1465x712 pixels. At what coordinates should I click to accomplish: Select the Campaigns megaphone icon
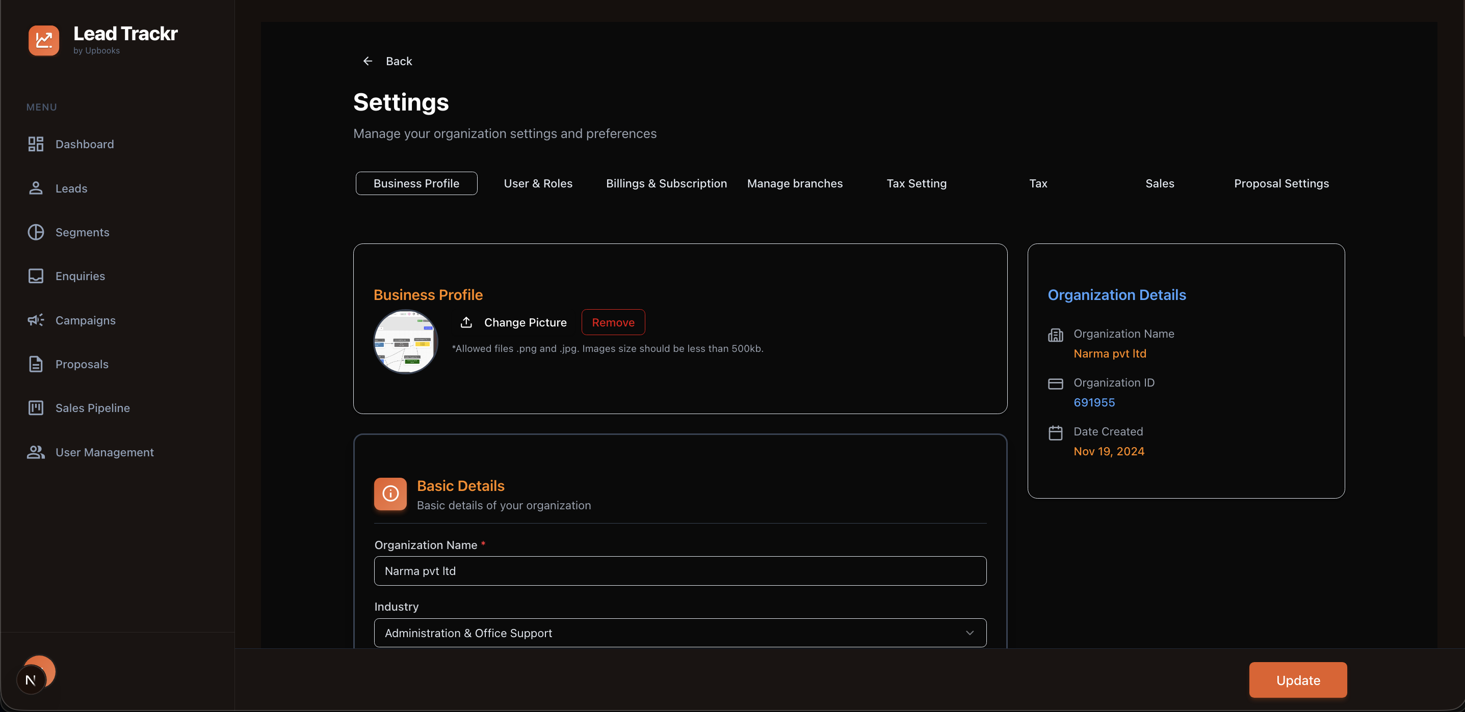coord(36,320)
